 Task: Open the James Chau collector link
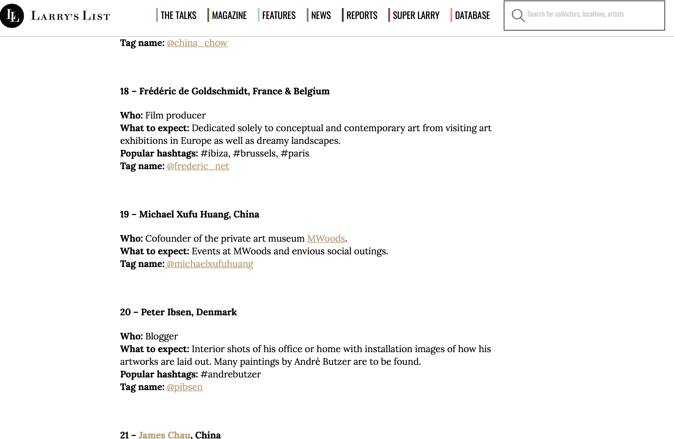point(164,434)
